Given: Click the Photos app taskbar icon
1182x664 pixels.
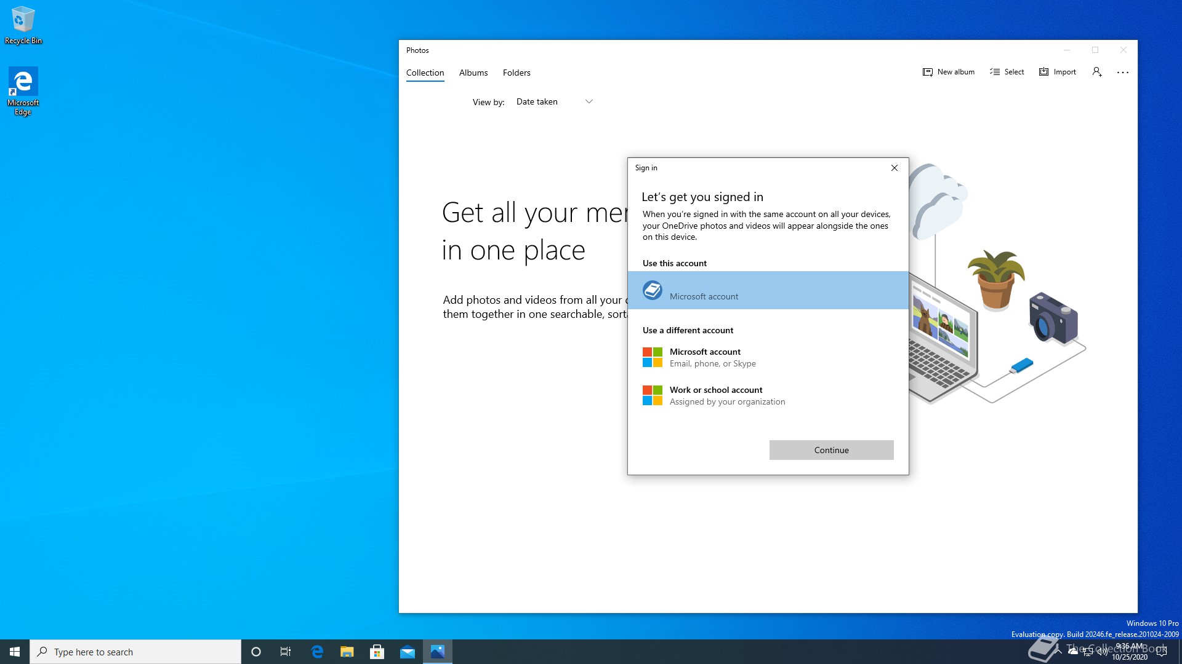Looking at the screenshot, I should pyautogui.click(x=438, y=652).
